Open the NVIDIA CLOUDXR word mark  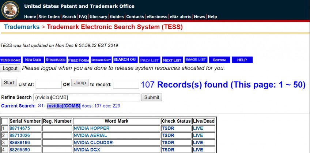coord(93,142)
